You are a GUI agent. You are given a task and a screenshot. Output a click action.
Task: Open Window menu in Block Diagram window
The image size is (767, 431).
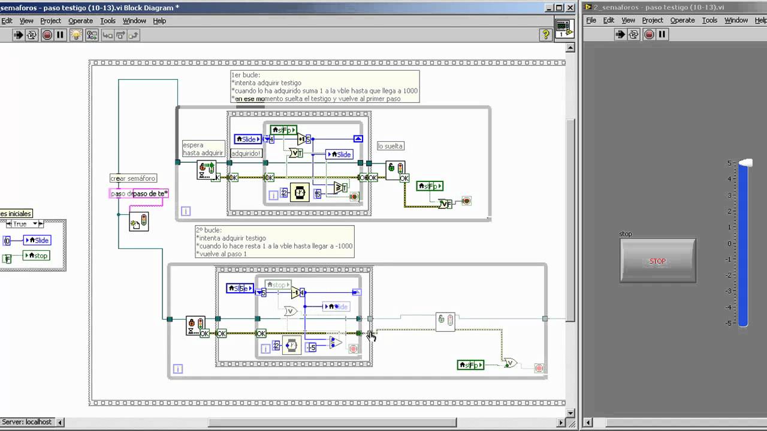pyautogui.click(x=134, y=20)
